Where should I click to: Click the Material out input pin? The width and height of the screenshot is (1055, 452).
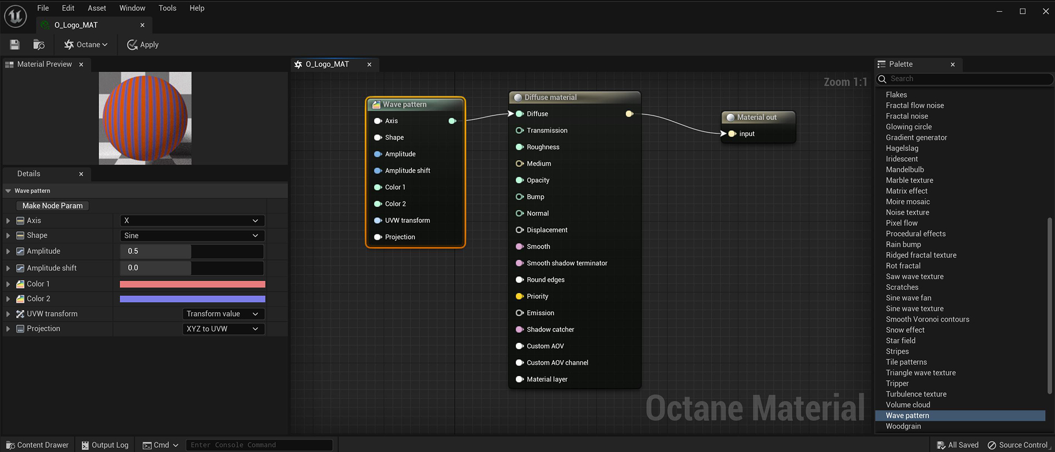click(732, 134)
